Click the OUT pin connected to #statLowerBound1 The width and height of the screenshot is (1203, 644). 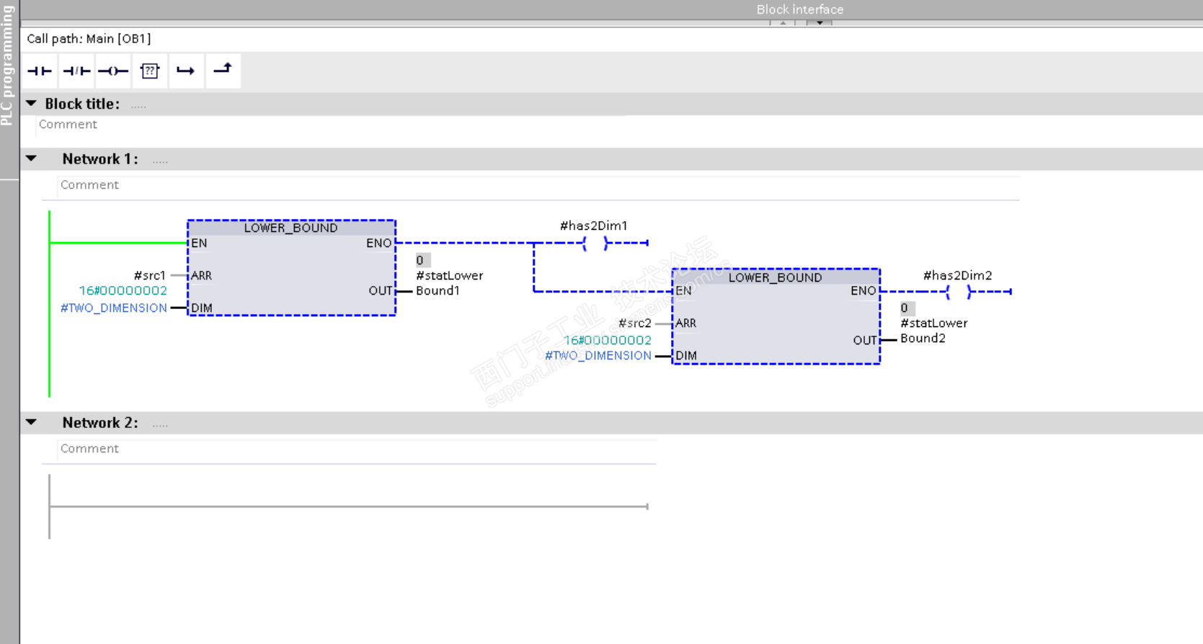381,291
